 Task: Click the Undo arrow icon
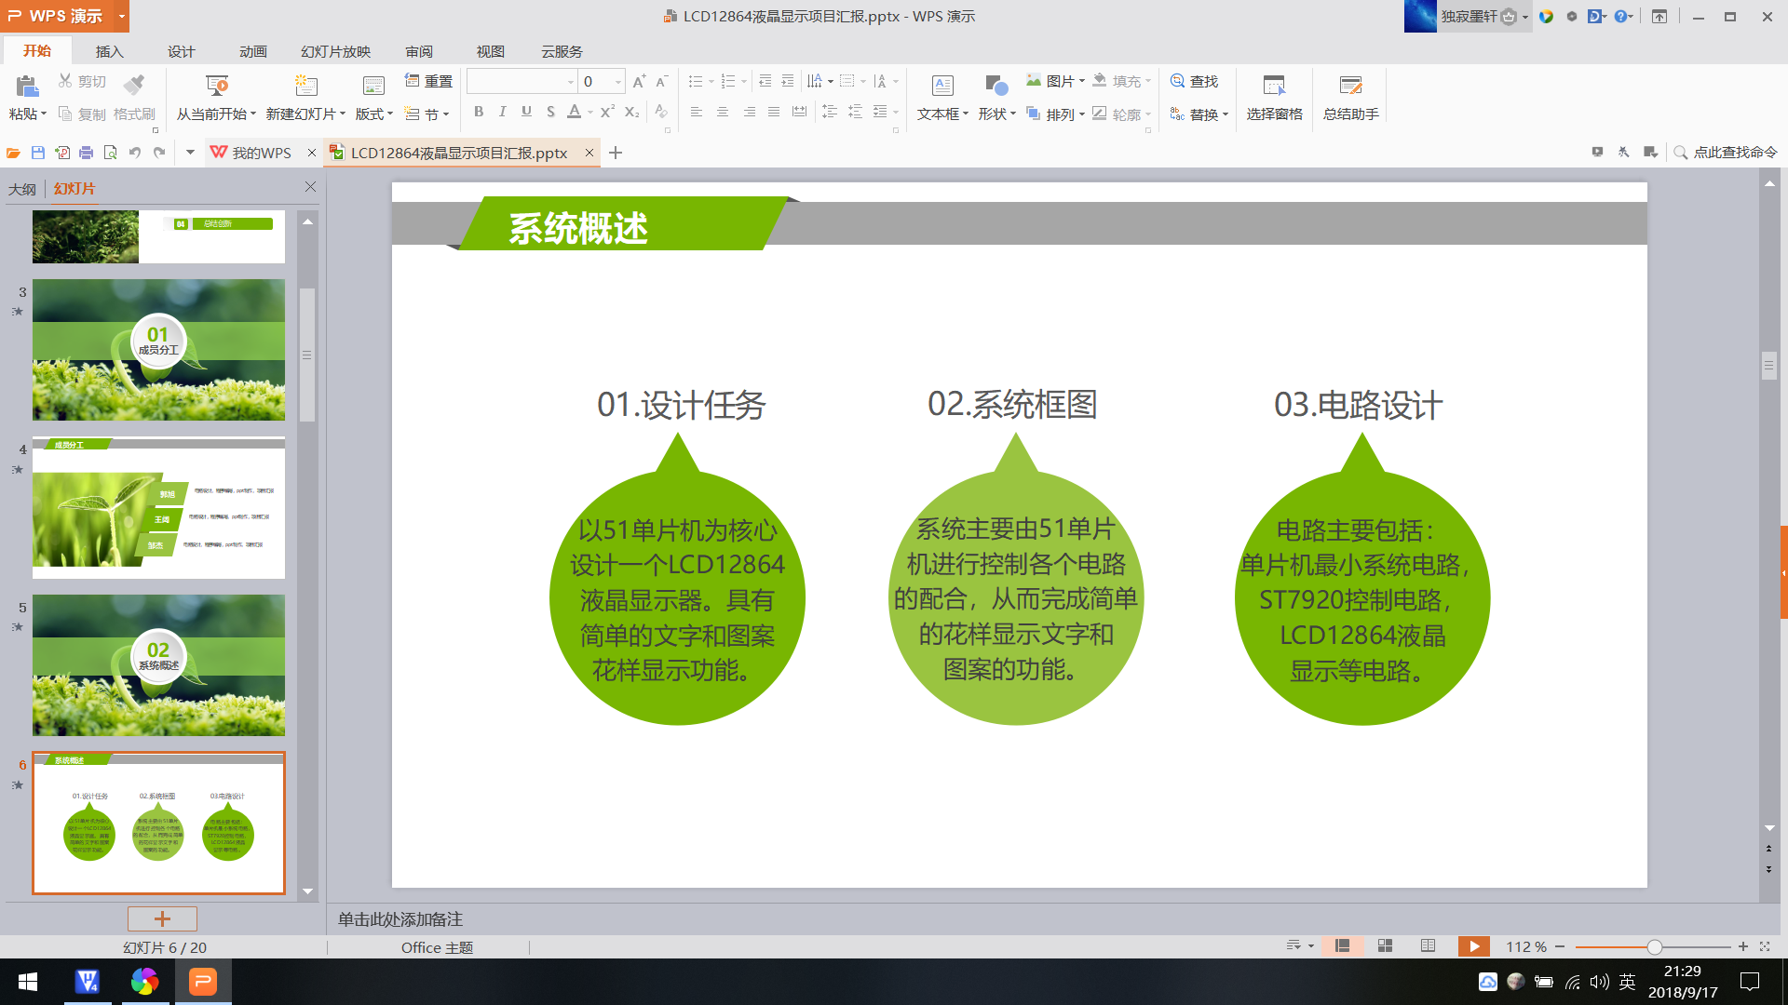(135, 153)
